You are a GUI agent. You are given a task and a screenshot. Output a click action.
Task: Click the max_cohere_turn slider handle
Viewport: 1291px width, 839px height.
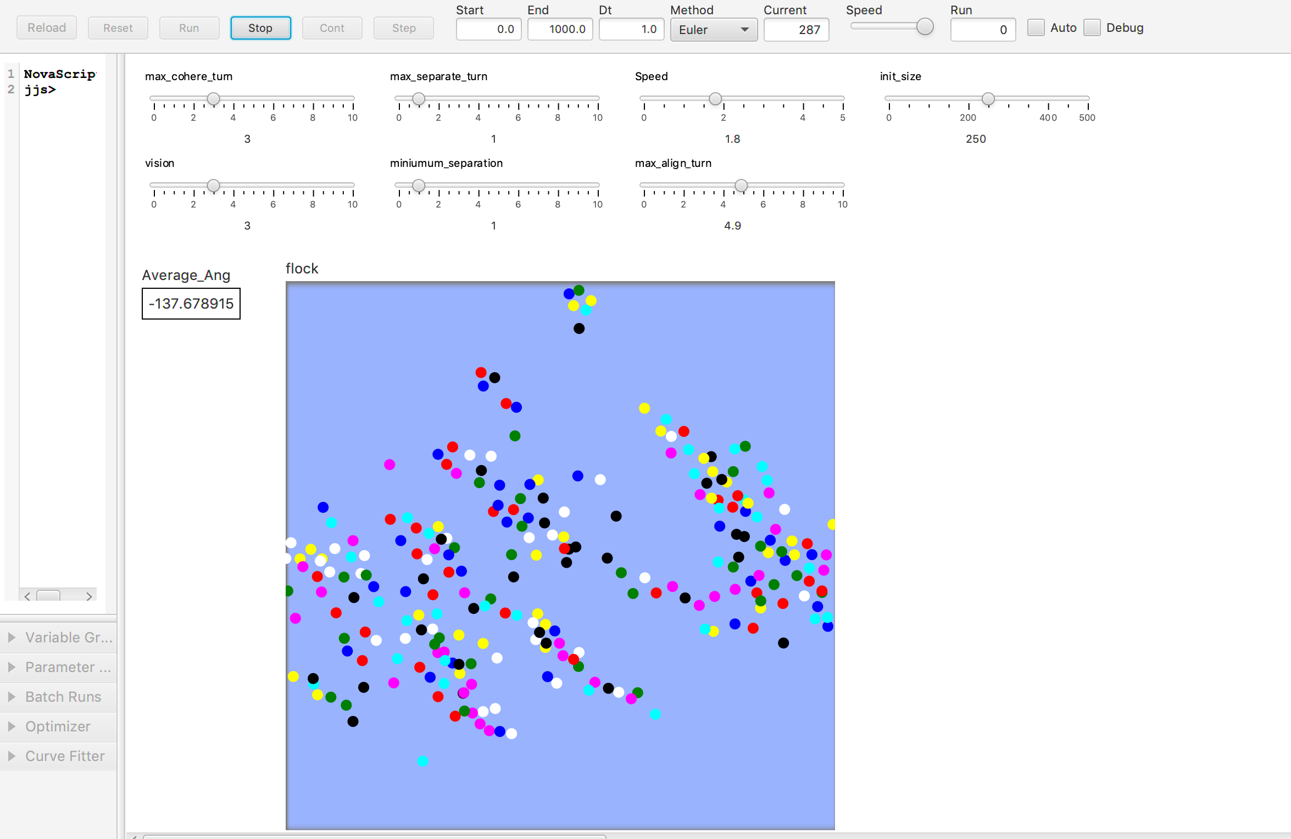click(214, 99)
